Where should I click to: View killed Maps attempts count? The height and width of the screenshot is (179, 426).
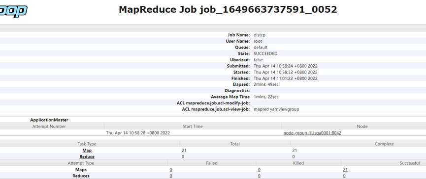[259, 170]
